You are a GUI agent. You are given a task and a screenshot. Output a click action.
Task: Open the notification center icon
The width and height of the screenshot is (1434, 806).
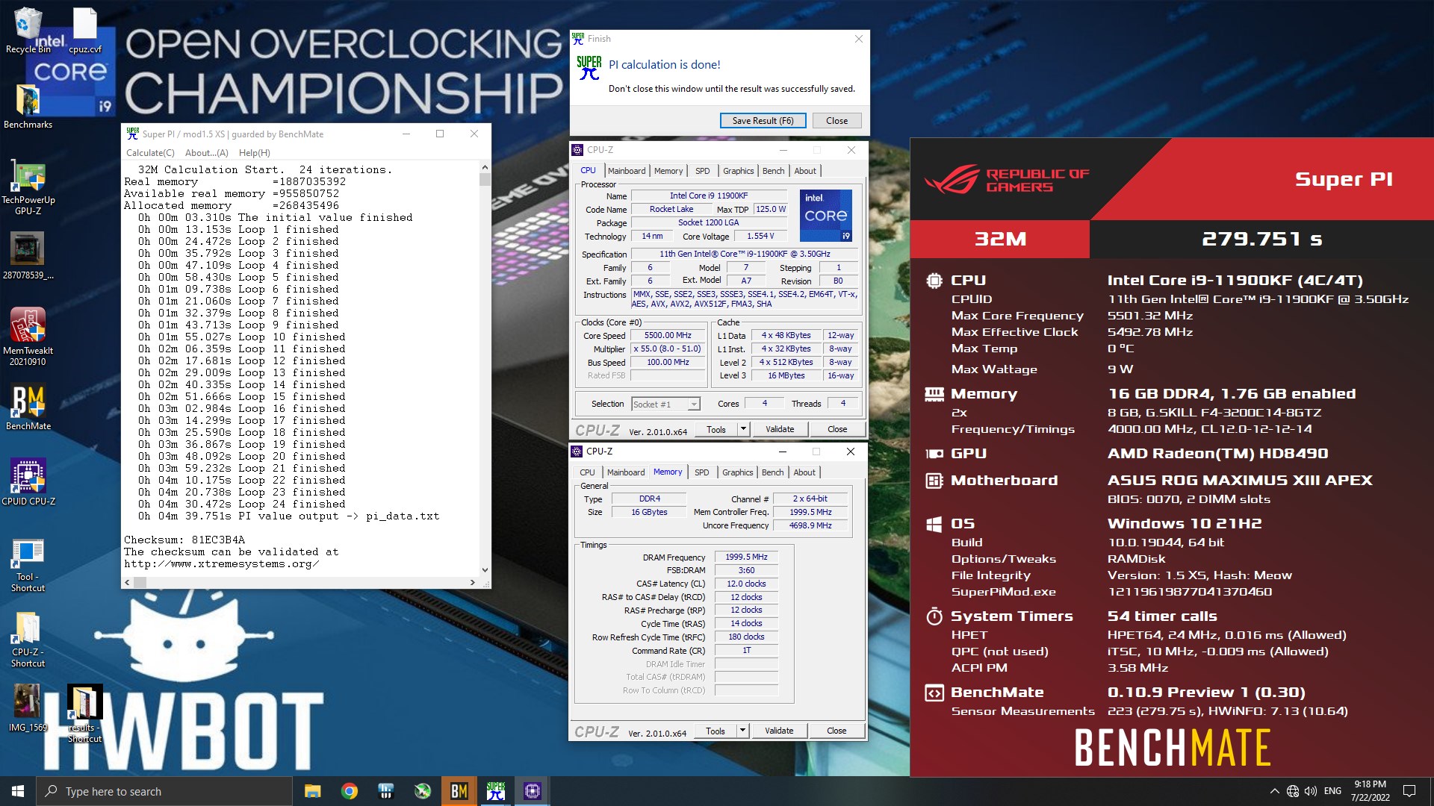point(1409,791)
